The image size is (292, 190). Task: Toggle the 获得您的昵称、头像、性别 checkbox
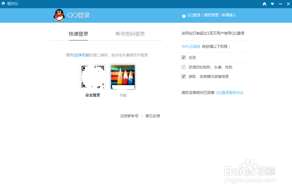[x=184, y=67]
